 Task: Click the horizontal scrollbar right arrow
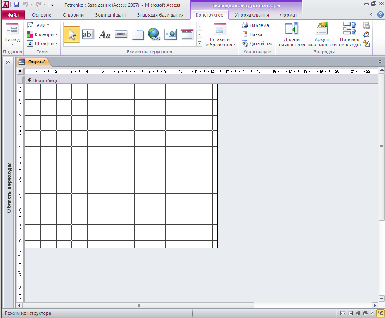[x=375, y=305]
